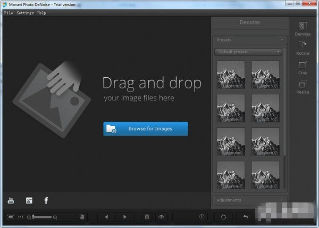Click the fit-to-screen icon
319x228 pixels.
11,217
